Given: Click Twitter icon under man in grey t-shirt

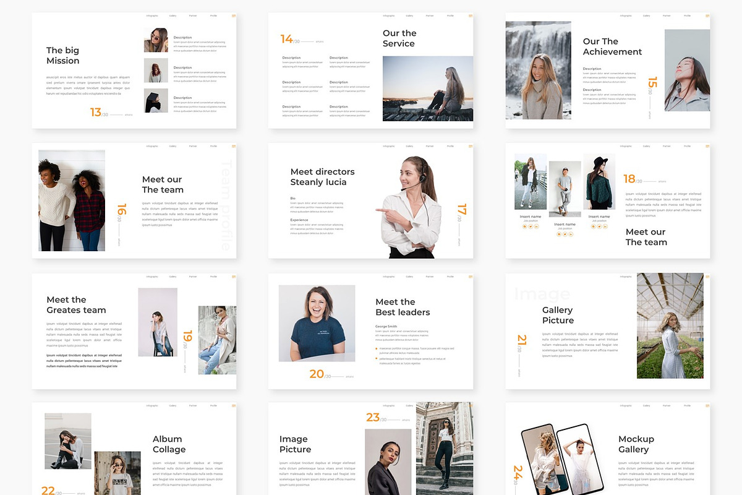Looking at the screenshot, I should pyautogui.click(x=565, y=235).
